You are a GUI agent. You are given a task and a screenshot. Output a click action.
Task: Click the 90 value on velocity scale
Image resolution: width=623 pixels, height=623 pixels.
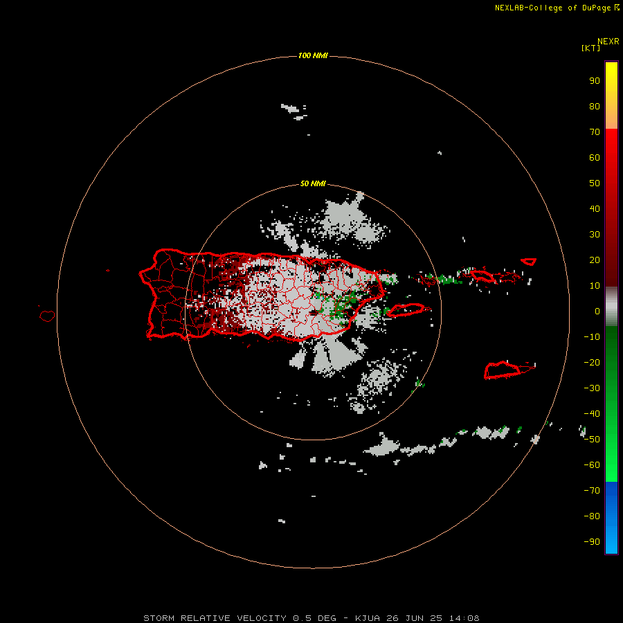coord(595,81)
